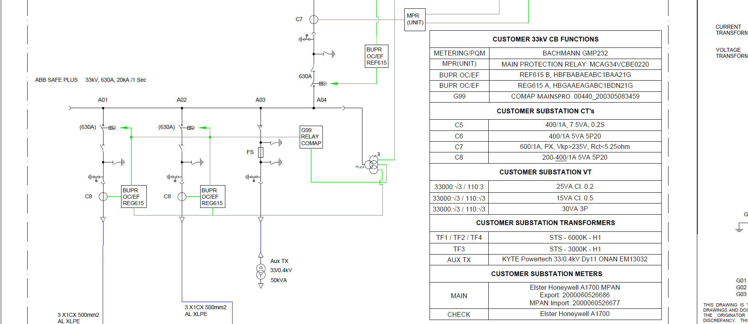The height and width of the screenshot is (324, 748).
Task: Click the green arrow pointing at 630A breaker
Action: 334,83
